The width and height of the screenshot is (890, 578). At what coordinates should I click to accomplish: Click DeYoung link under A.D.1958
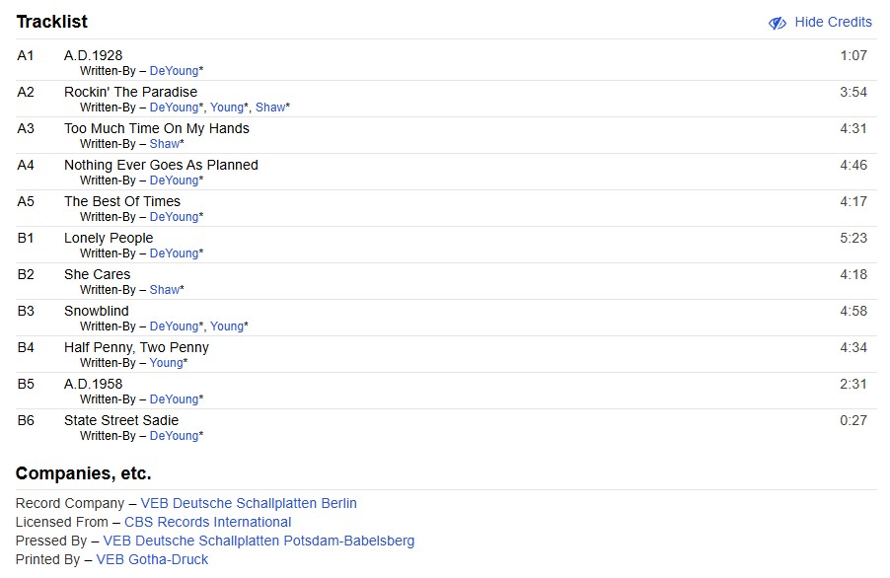(x=174, y=399)
